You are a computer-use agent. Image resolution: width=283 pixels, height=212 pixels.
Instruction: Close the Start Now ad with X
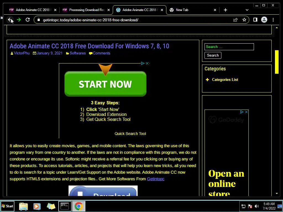[x=147, y=63]
